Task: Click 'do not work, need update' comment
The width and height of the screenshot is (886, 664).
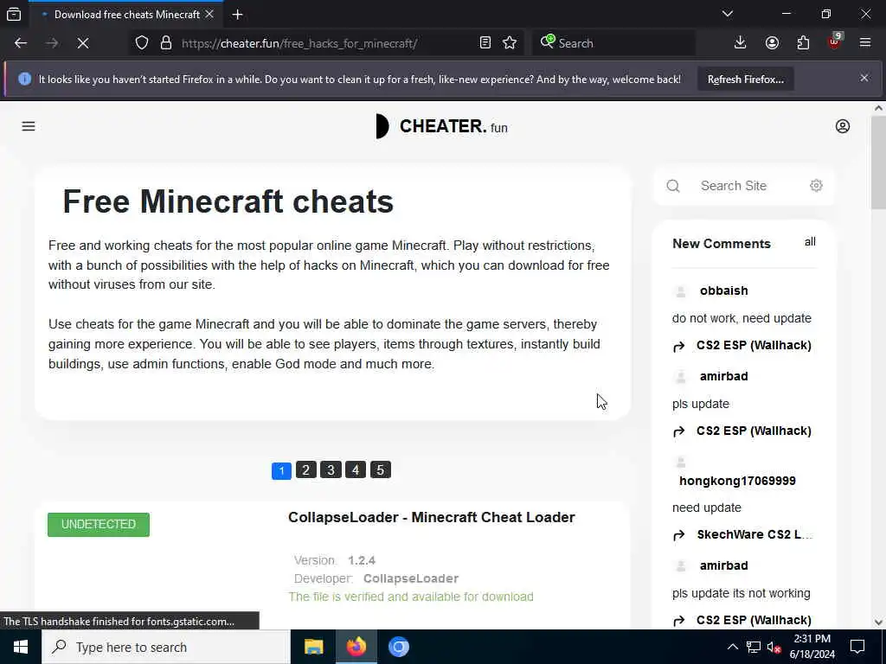Action: click(x=742, y=318)
